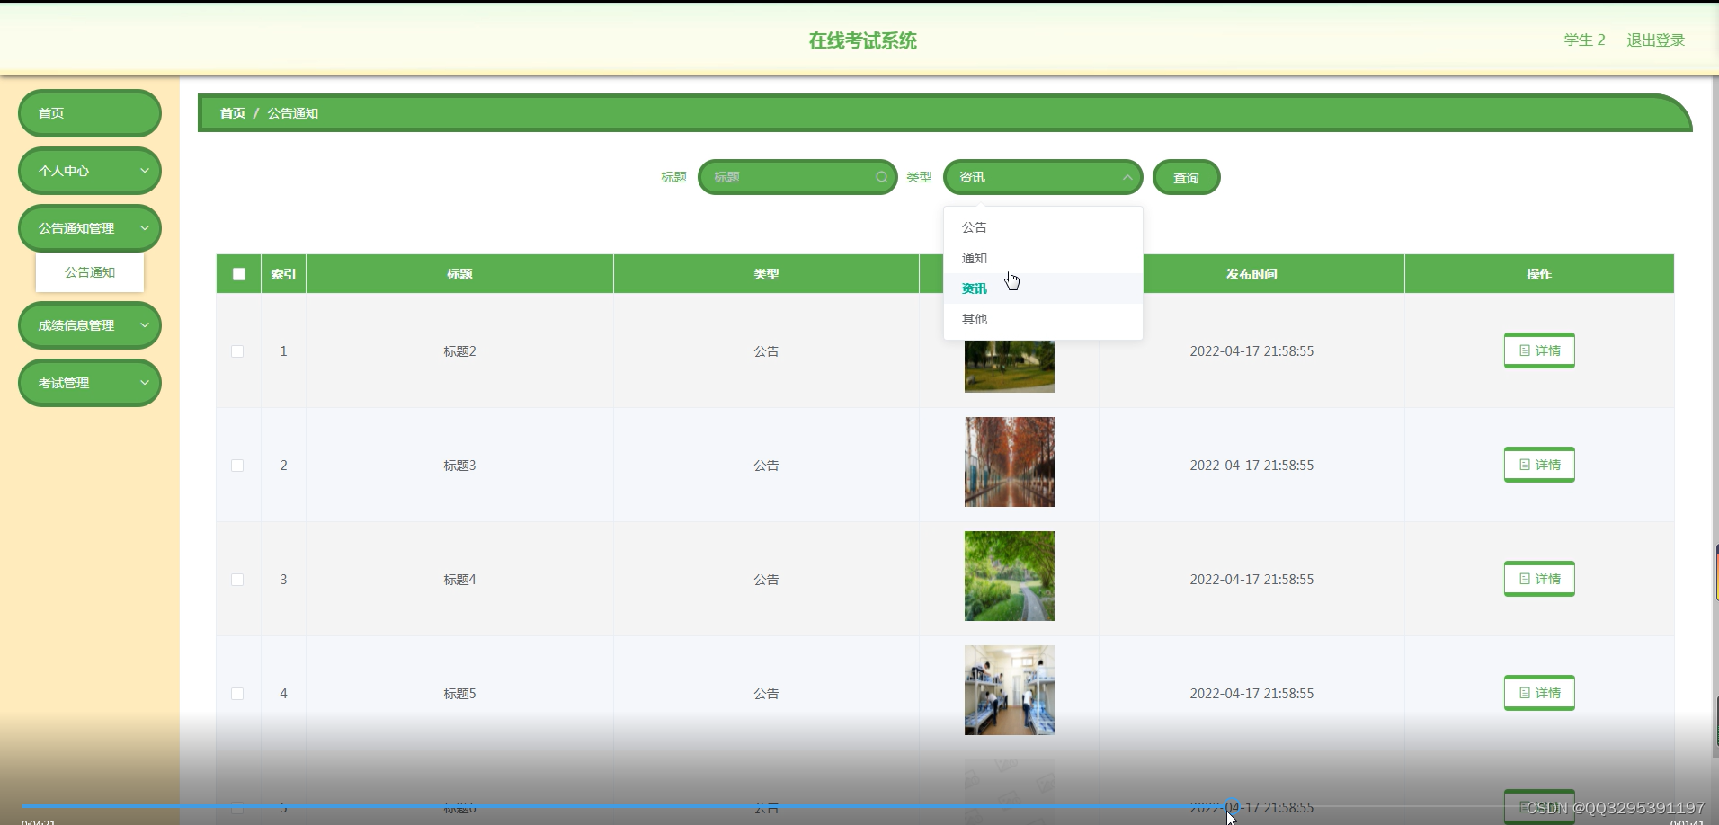
Task: Click the 发布时间 column header
Action: pyautogui.click(x=1251, y=274)
